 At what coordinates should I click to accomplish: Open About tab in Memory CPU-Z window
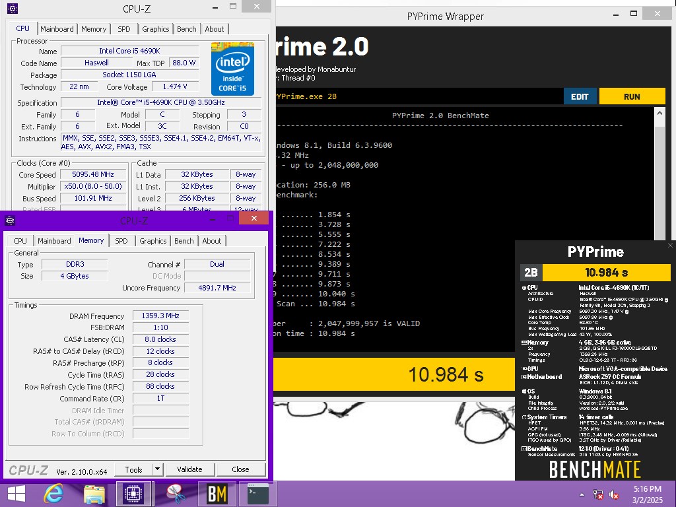(212, 240)
